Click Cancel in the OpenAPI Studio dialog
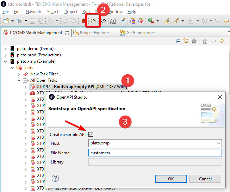This screenshot has height=192, width=230. pos(205,179)
